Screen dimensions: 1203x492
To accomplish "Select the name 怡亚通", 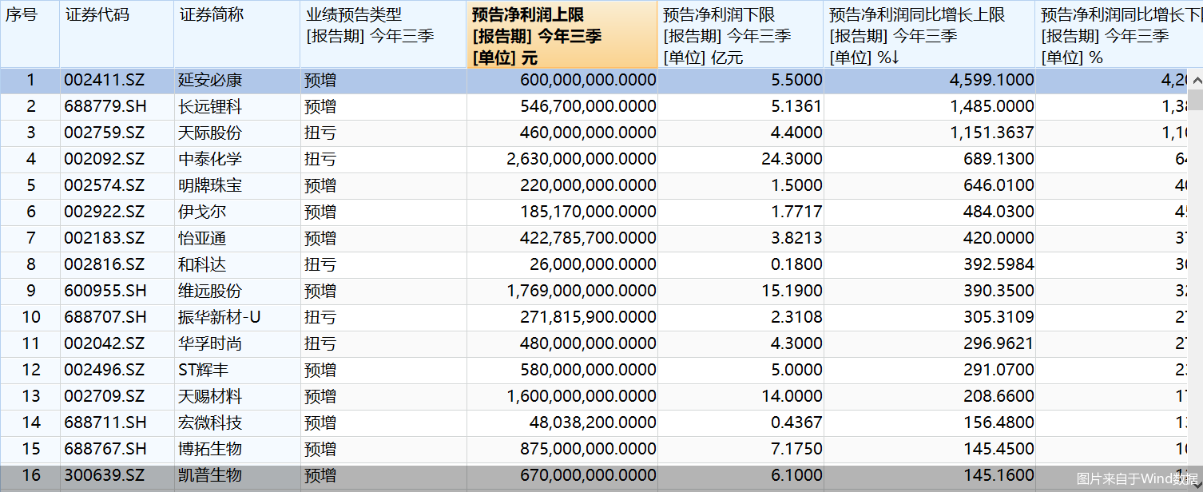I will pyautogui.click(x=201, y=238).
